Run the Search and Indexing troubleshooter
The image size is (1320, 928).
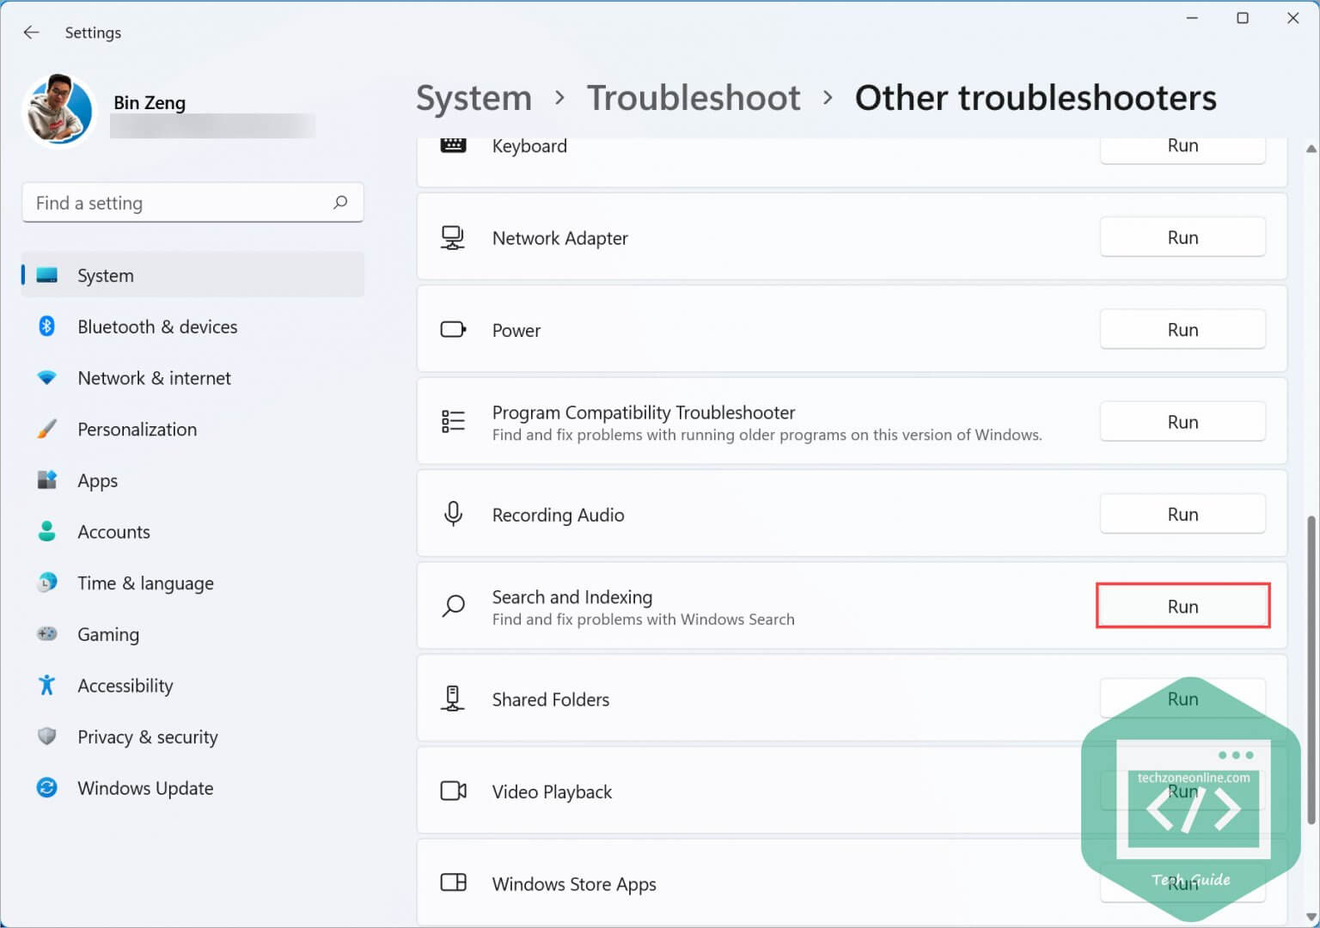pos(1182,607)
